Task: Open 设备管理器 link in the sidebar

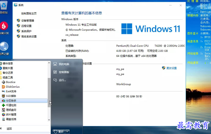Action: pyautogui.click(x=27, y=20)
